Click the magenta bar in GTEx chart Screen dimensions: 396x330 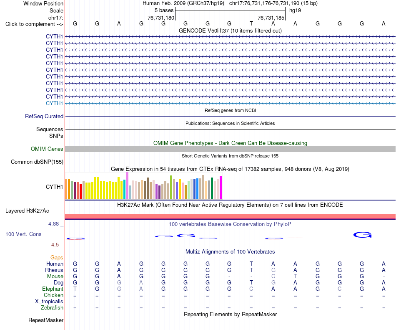click(x=221, y=188)
